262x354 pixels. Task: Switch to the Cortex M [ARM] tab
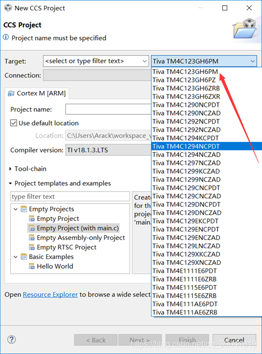[37, 93]
